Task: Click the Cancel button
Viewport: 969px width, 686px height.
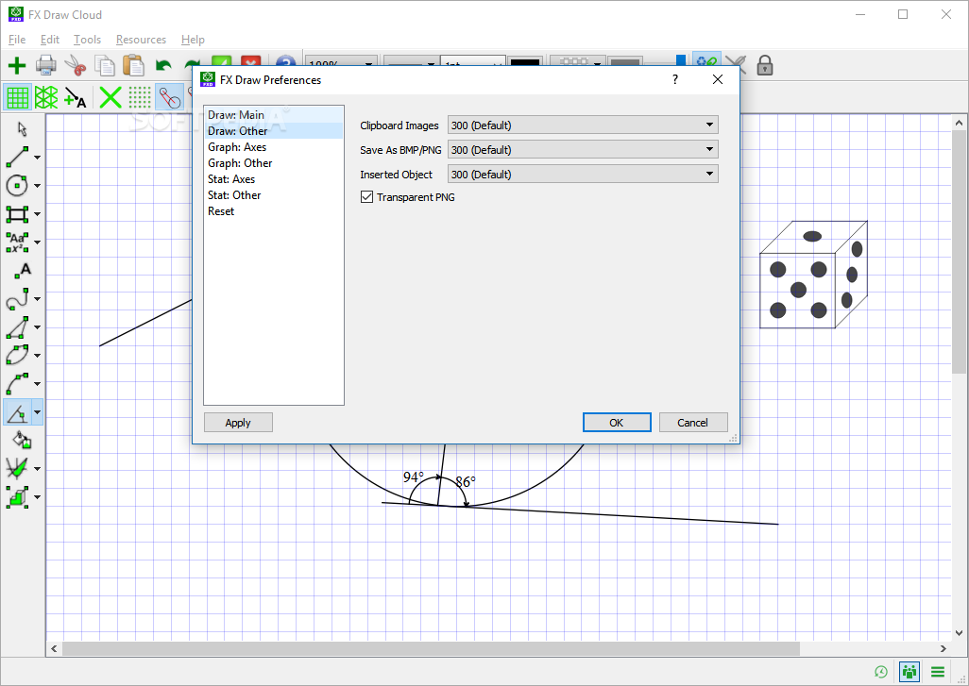Action: coord(693,423)
